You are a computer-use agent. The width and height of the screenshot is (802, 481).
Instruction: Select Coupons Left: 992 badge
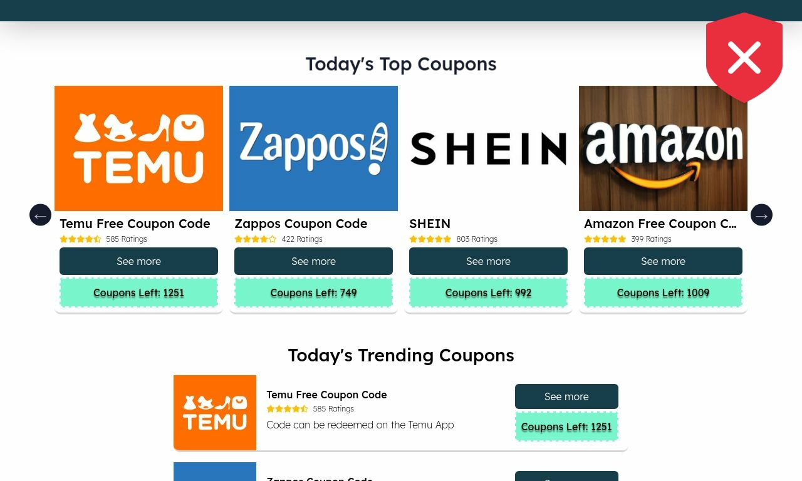coord(488,292)
